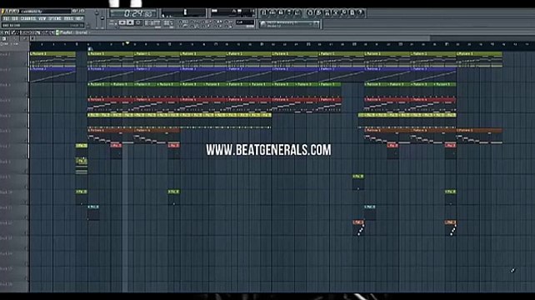Select the Track 2 header
Viewport: 535px width, 300px height.
[x=14, y=74]
